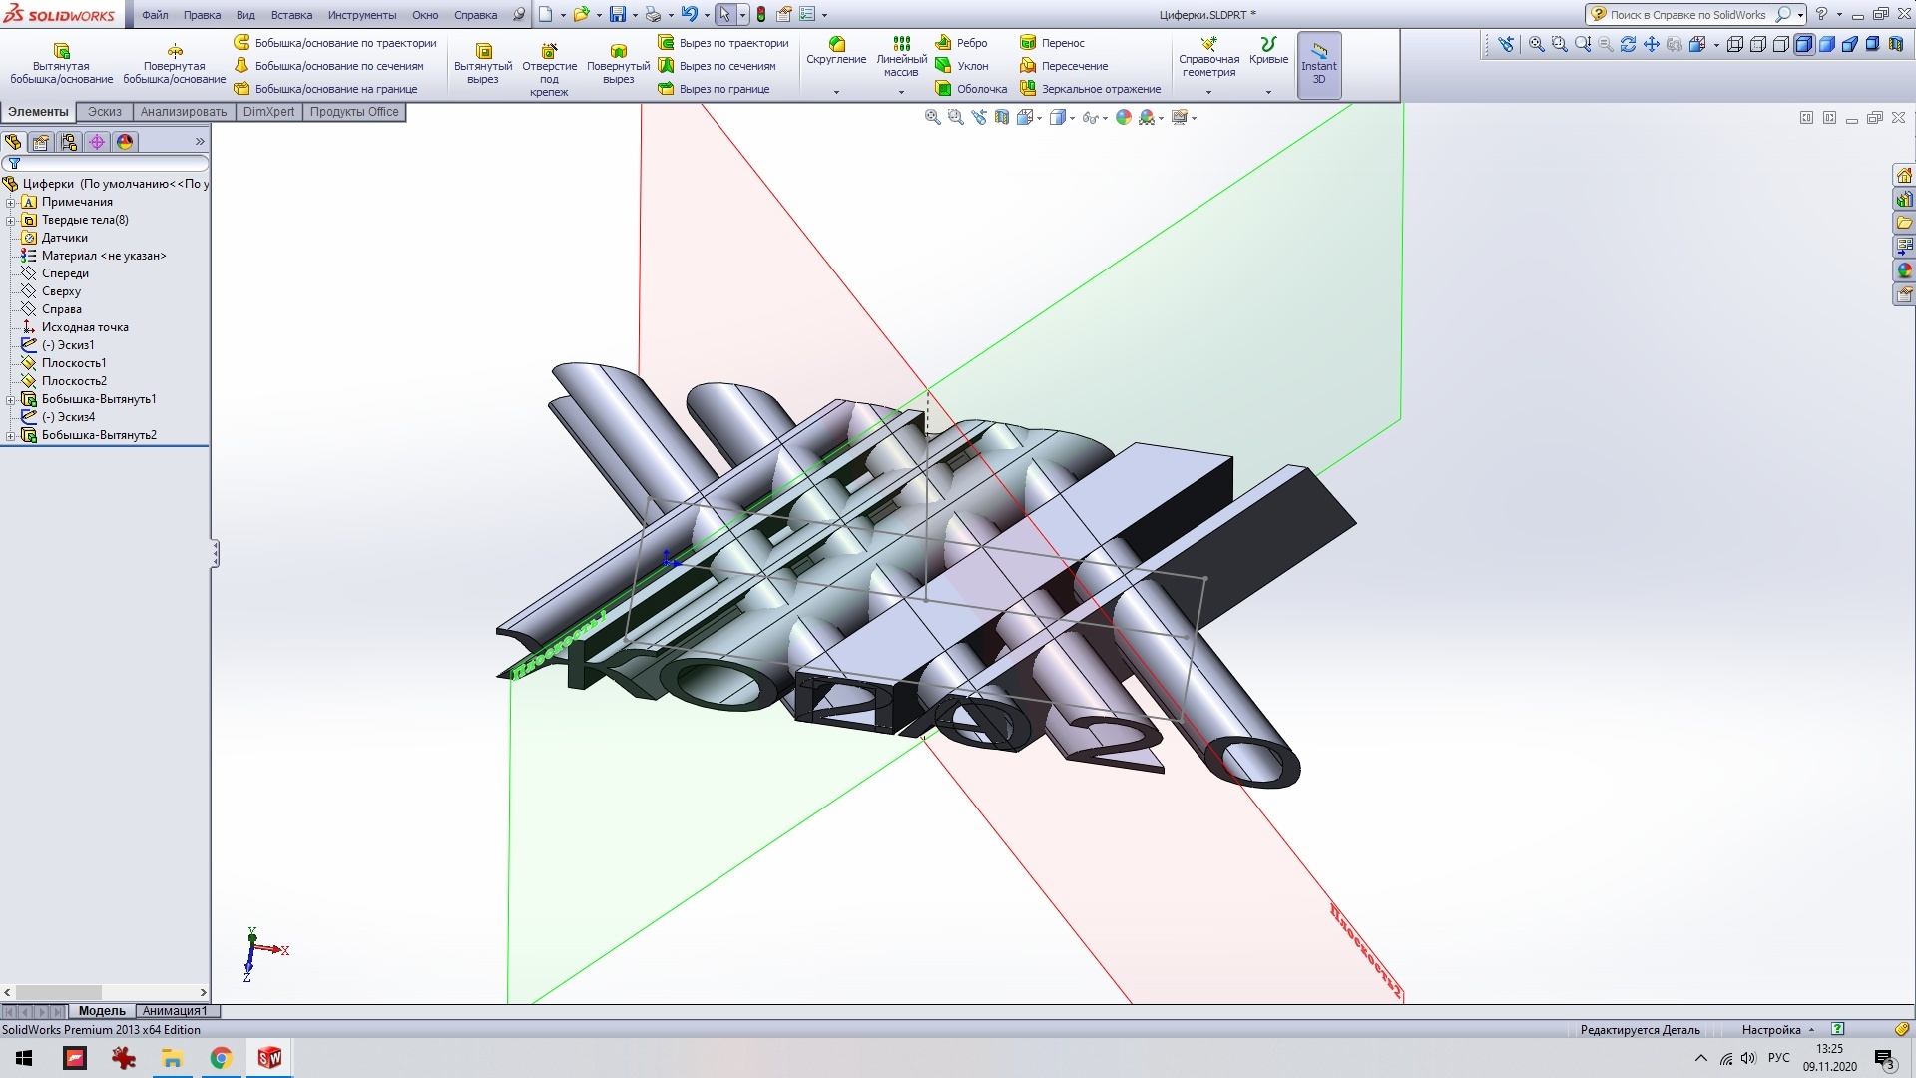1916x1078 pixels.
Task: Click in the SolidWorks help search field
Action: coord(1687,15)
